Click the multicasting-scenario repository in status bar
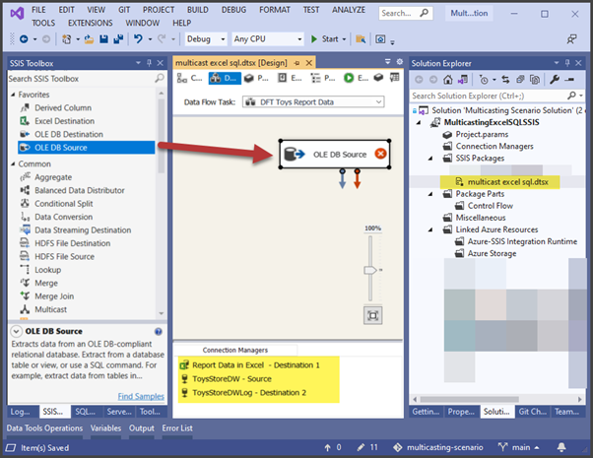Viewport: 593px width, 458px height. pos(438,447)
